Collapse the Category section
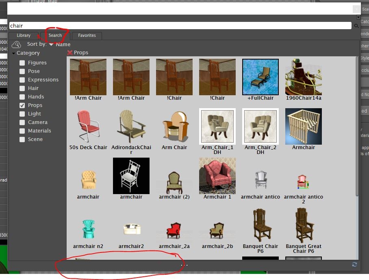This screenshot has width=369, height=280. pyautogui.click(x=14, y=53)
